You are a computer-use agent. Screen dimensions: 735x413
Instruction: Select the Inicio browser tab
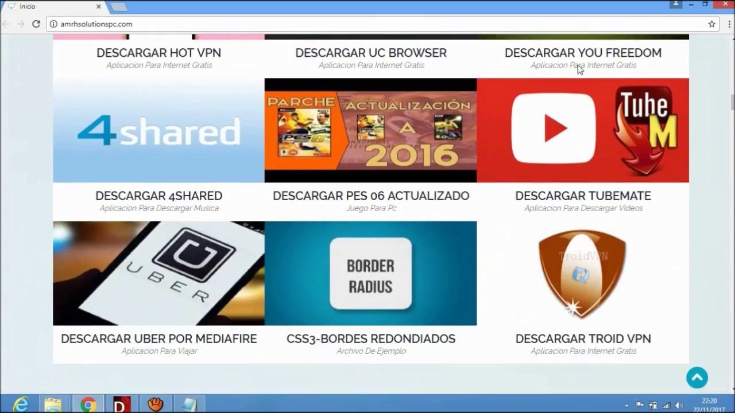point(55,6)
